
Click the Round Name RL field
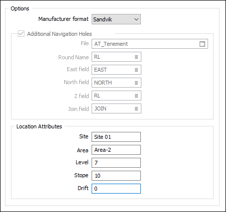click(116, 57)
